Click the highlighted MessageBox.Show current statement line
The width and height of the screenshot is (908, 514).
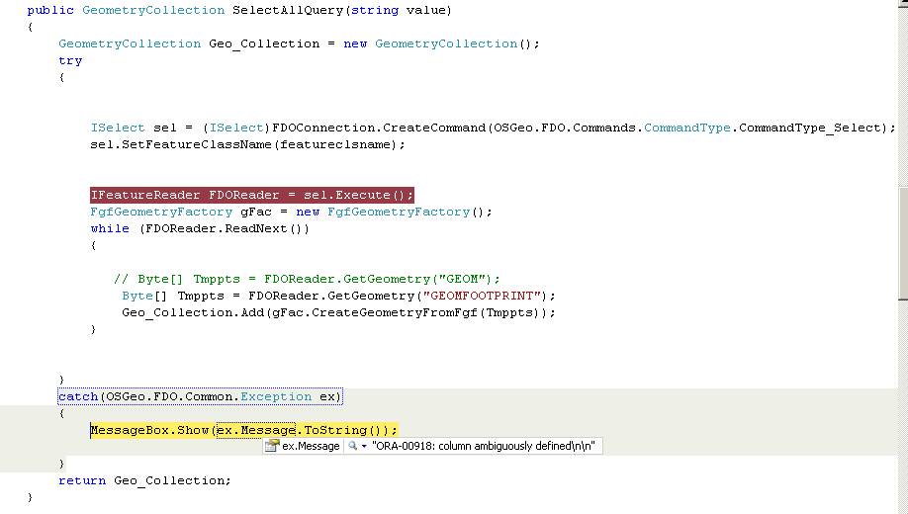coord(243,430)
